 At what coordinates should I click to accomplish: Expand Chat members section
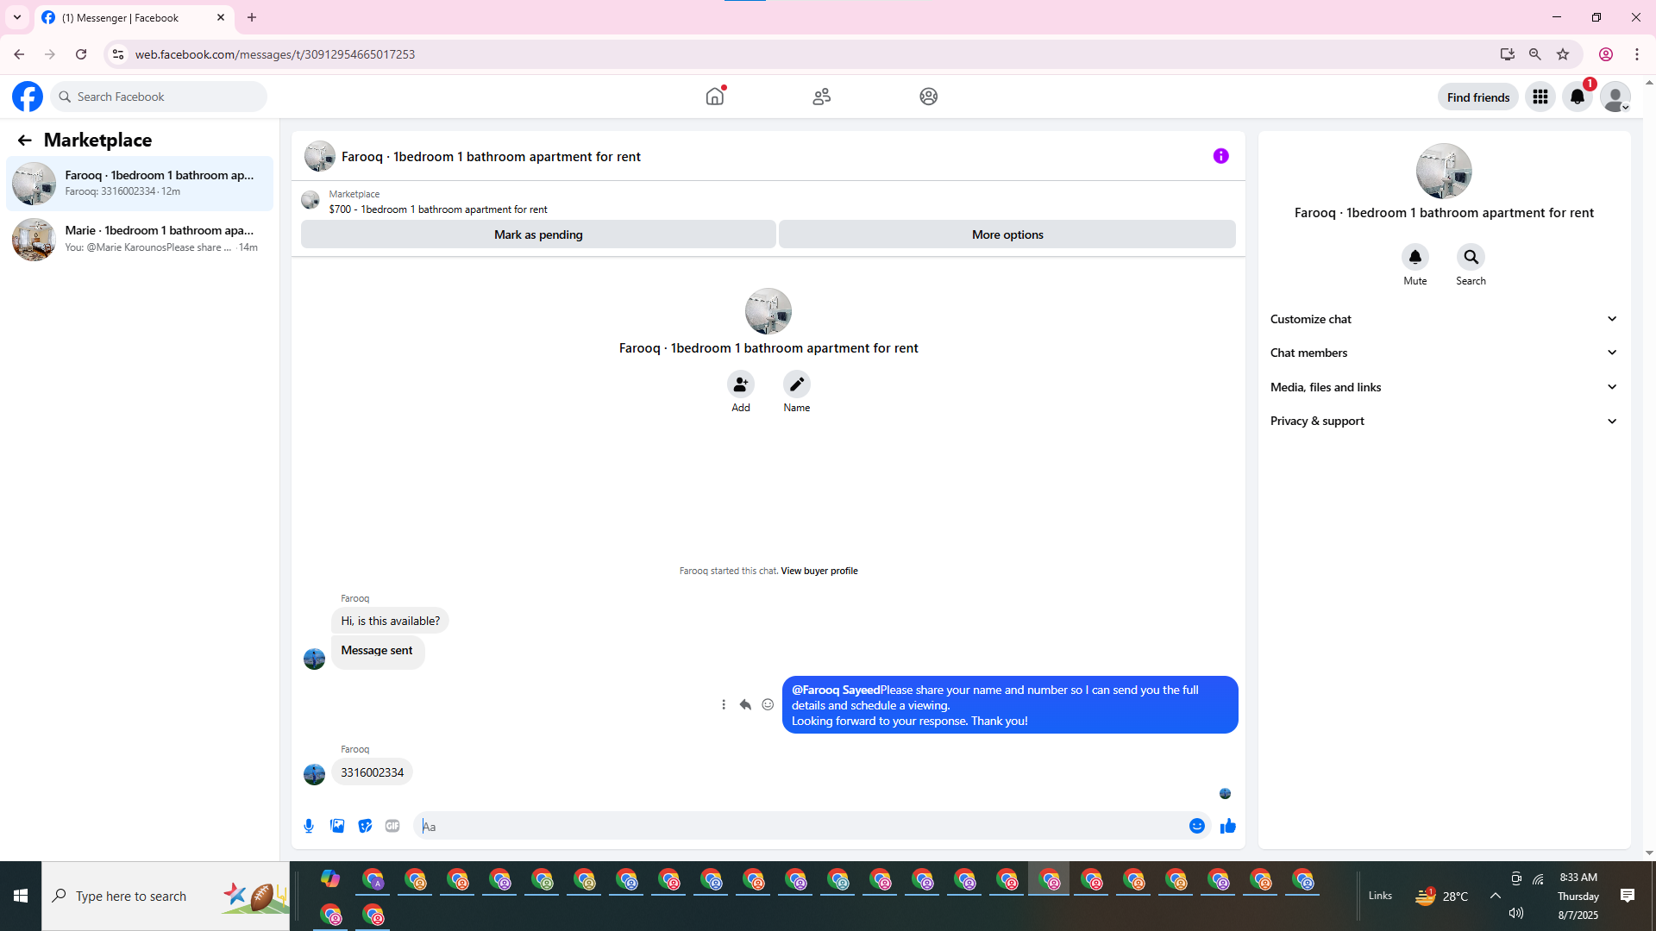point(1444,353)
